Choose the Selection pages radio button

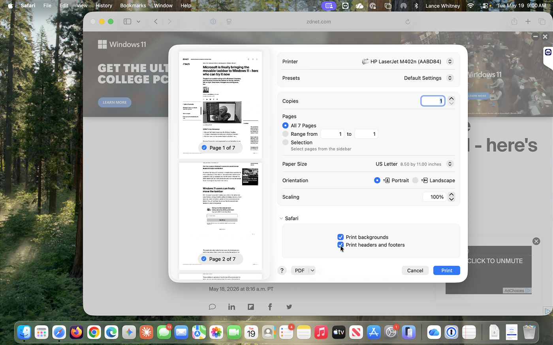click(x=285, y=142)
